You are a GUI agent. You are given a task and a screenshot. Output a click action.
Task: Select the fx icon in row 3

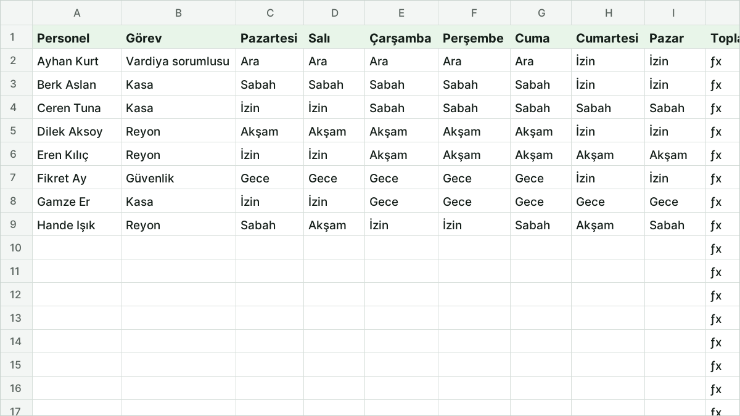[715, 85]
